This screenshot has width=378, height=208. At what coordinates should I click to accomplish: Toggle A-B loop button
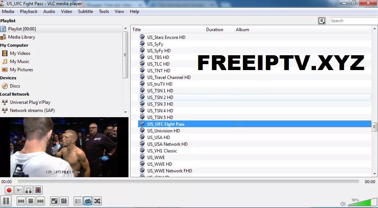pyautogui.click(x=29, y=190)
